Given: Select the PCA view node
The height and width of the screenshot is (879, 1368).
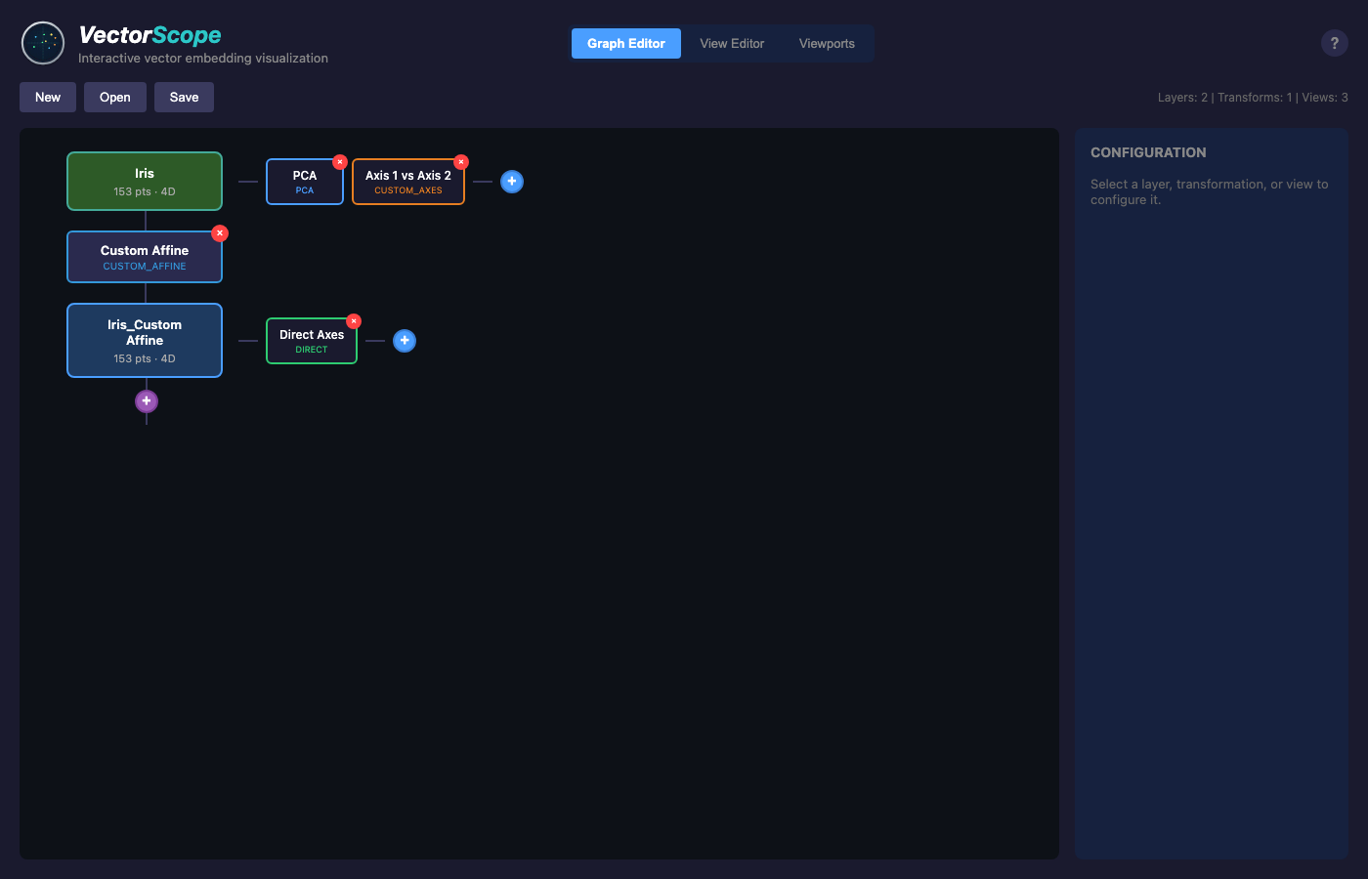Looking at the screenshot, I should pyautogui.click(x=304, y=183).
